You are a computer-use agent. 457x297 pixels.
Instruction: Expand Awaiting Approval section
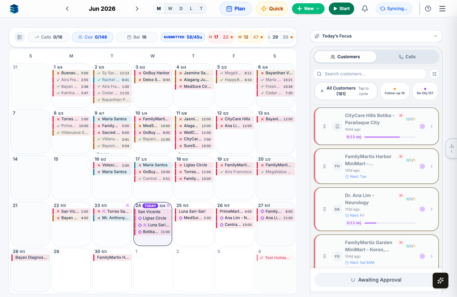click(376, 280)
